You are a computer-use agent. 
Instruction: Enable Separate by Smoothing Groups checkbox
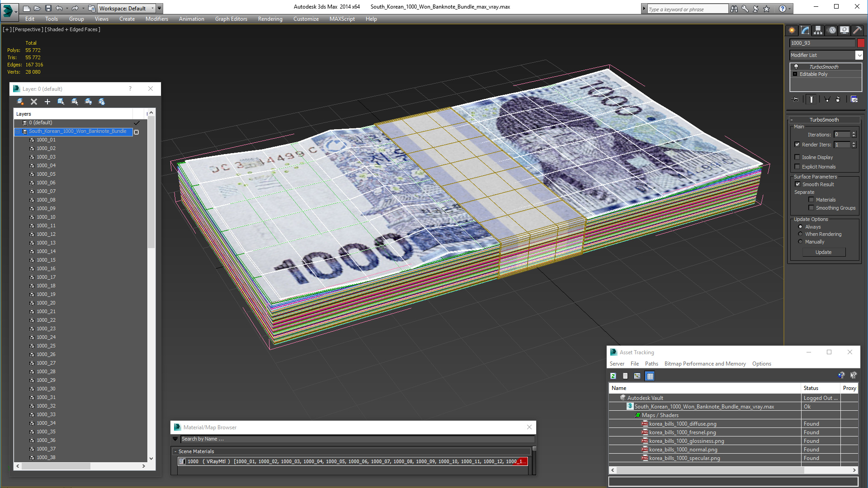(811, 208)
